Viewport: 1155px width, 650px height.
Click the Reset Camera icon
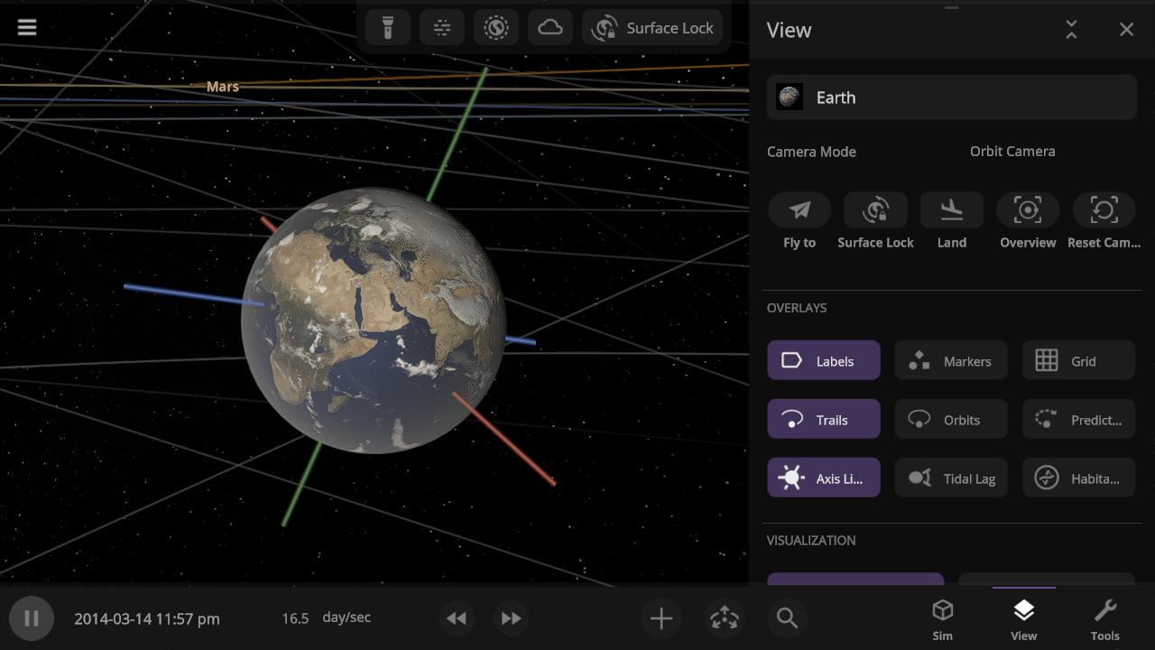point(1104,210)
